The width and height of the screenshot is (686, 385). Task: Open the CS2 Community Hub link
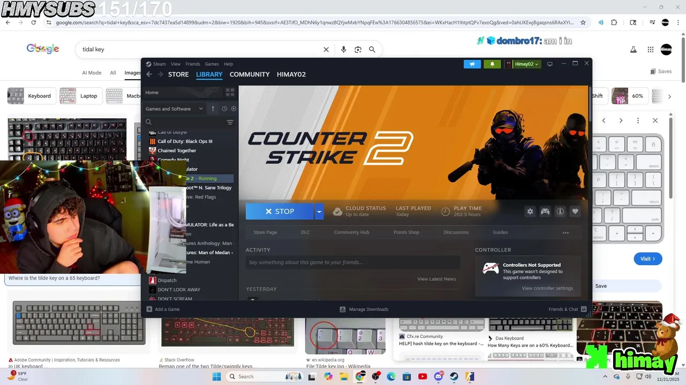[352, 233]
